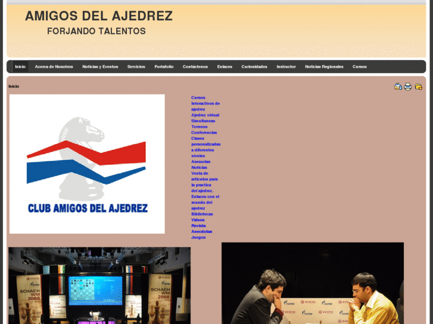Click the printer icon to print the page
This screenshot has width=433, height=324.
click(407, 87)
